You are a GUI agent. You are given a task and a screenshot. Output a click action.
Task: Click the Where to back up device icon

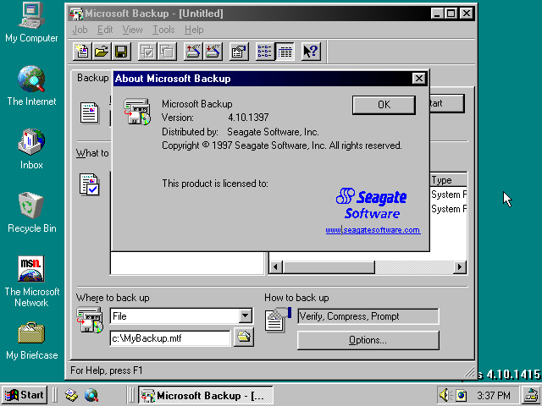90,321
